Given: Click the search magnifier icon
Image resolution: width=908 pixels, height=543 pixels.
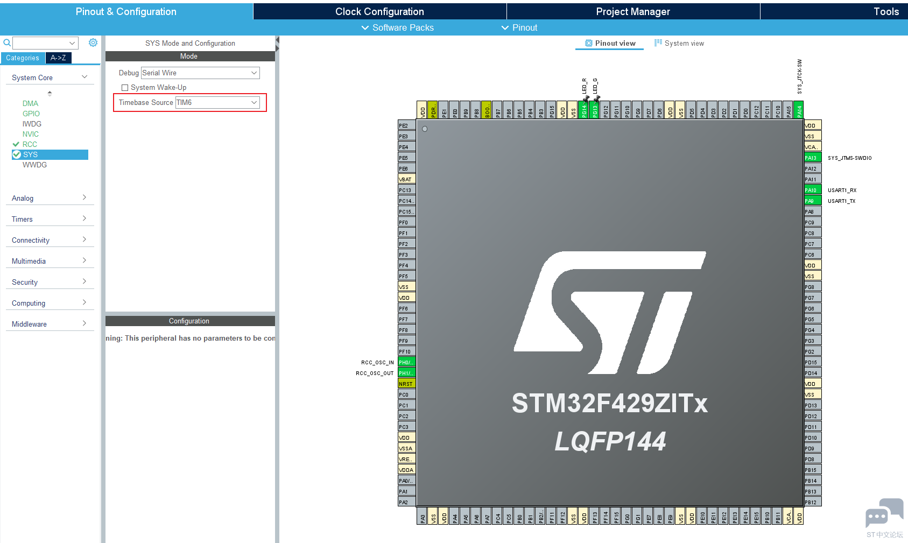Looking at the screenshot, I should pyautogui.click(x=7, y=43).
